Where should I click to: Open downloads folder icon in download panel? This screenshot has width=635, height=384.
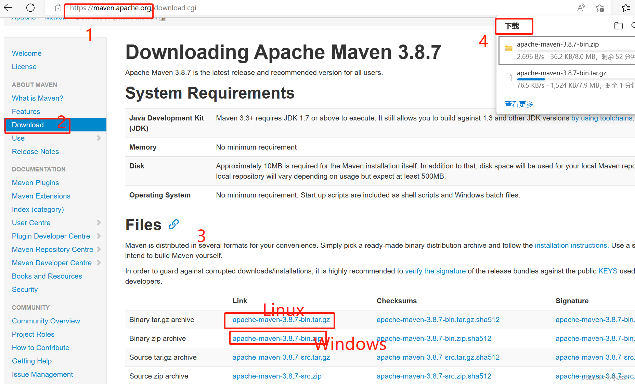(x=619, y=26)
